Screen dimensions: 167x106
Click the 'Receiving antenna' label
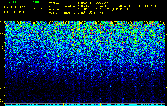(61, 12)
